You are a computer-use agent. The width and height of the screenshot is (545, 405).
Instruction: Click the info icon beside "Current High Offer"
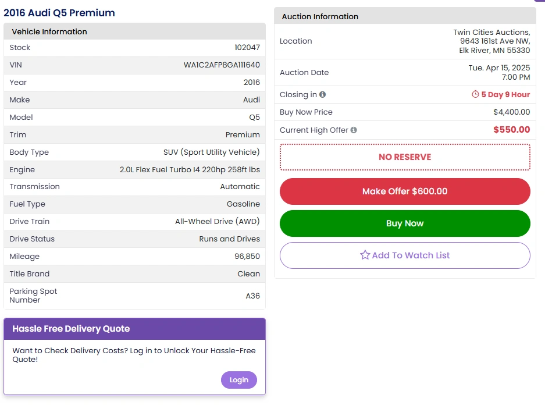click(x=354, y=130)
